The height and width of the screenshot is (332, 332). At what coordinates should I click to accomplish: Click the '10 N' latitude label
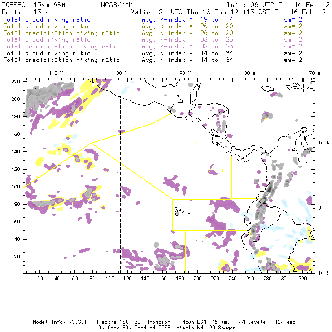(324, 143)
